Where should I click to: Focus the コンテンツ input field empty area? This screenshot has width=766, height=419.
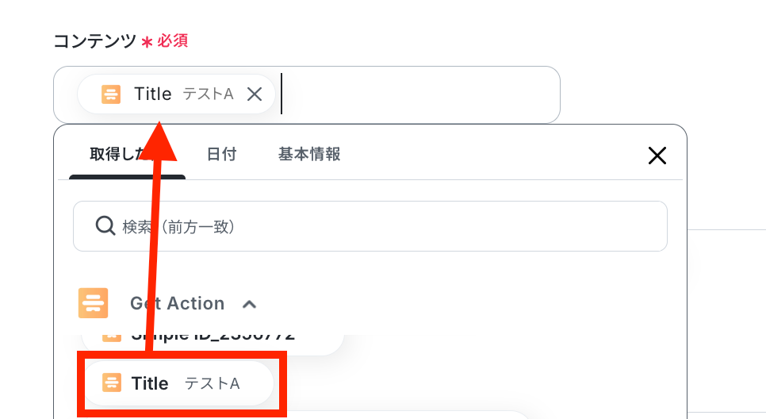point(420,94)
